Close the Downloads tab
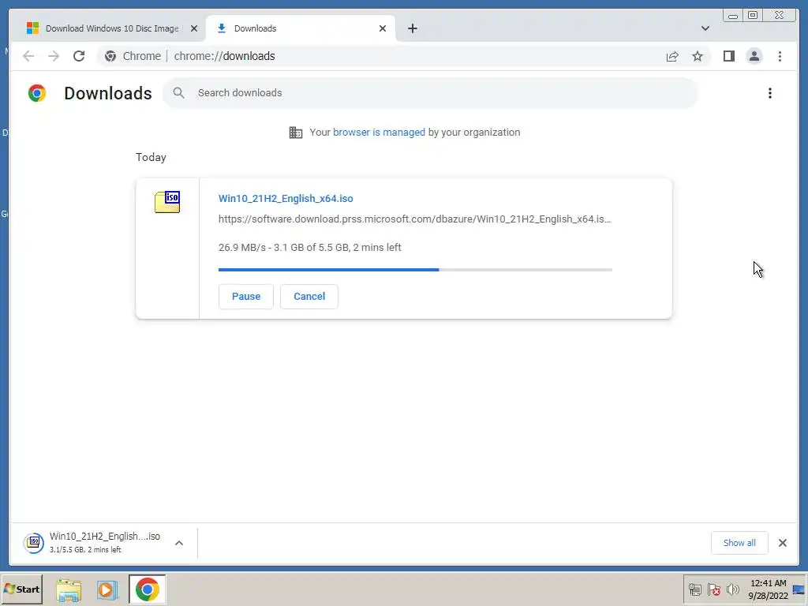Image resolution: width=808 pixels, height=606 pixels. (x=383, y=28)
